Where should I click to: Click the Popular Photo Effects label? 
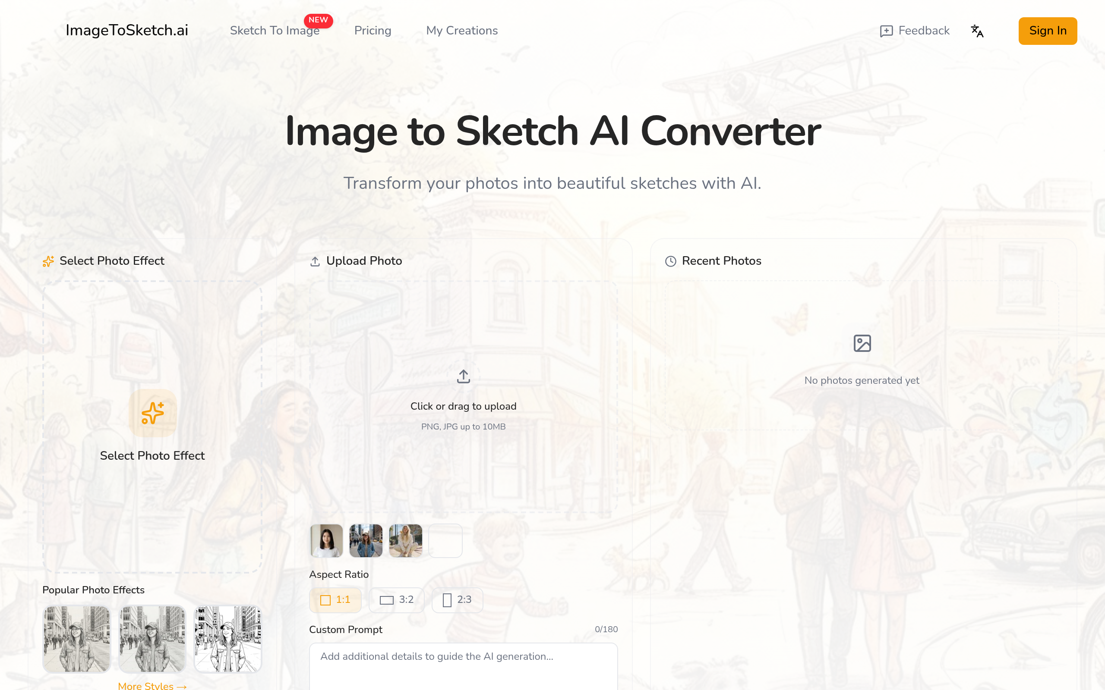[x=93, y=590]
